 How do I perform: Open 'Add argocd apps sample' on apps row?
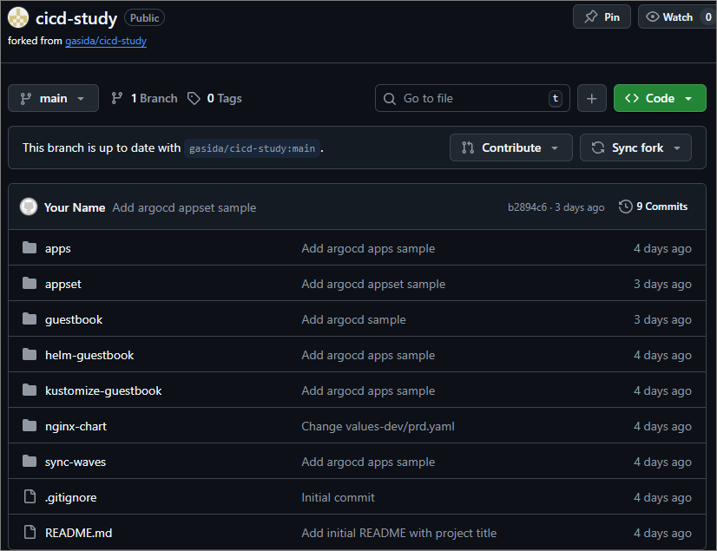click(x=368, y=249)
